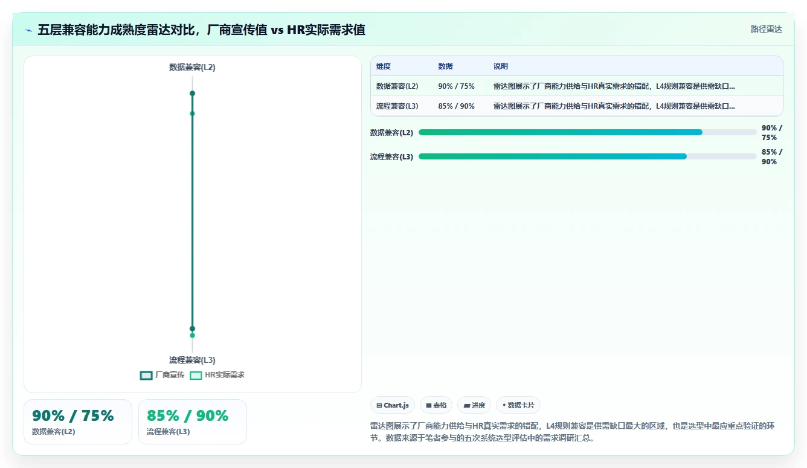The height and width of the screenshot is (468, 807).
Task: Click the 数据 column header
Action: (445, 66)
